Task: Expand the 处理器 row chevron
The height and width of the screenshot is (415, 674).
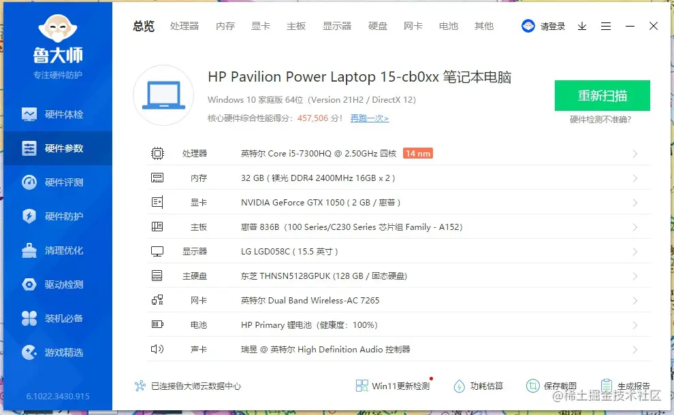Action: pos(635,154)
